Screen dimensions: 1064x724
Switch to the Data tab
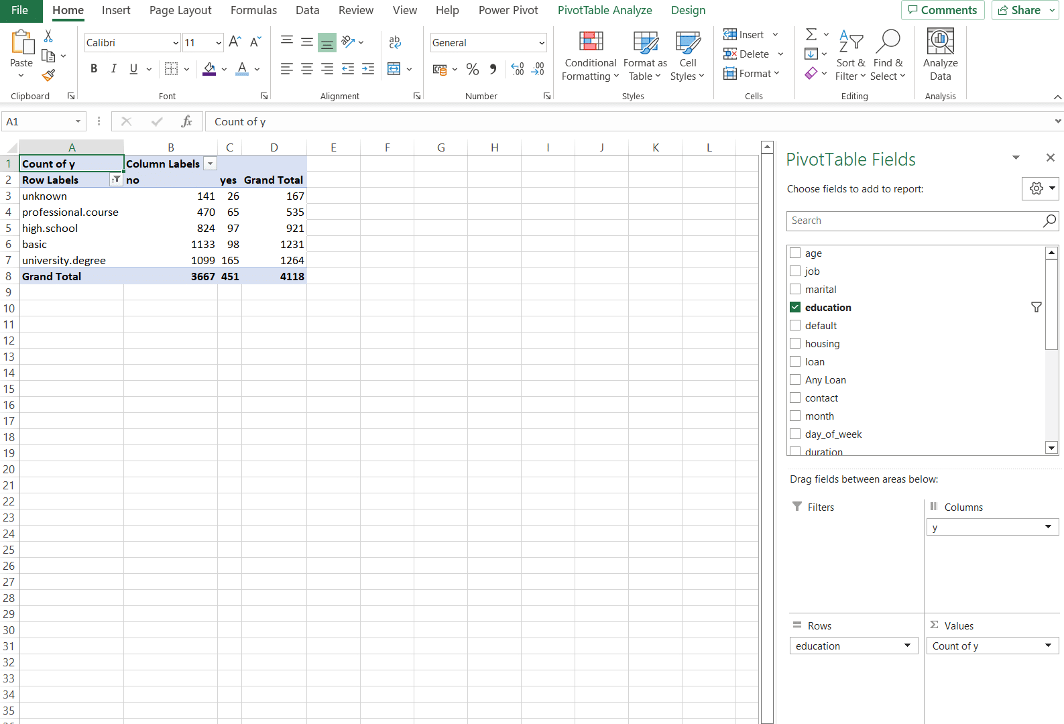click(308, 10)
